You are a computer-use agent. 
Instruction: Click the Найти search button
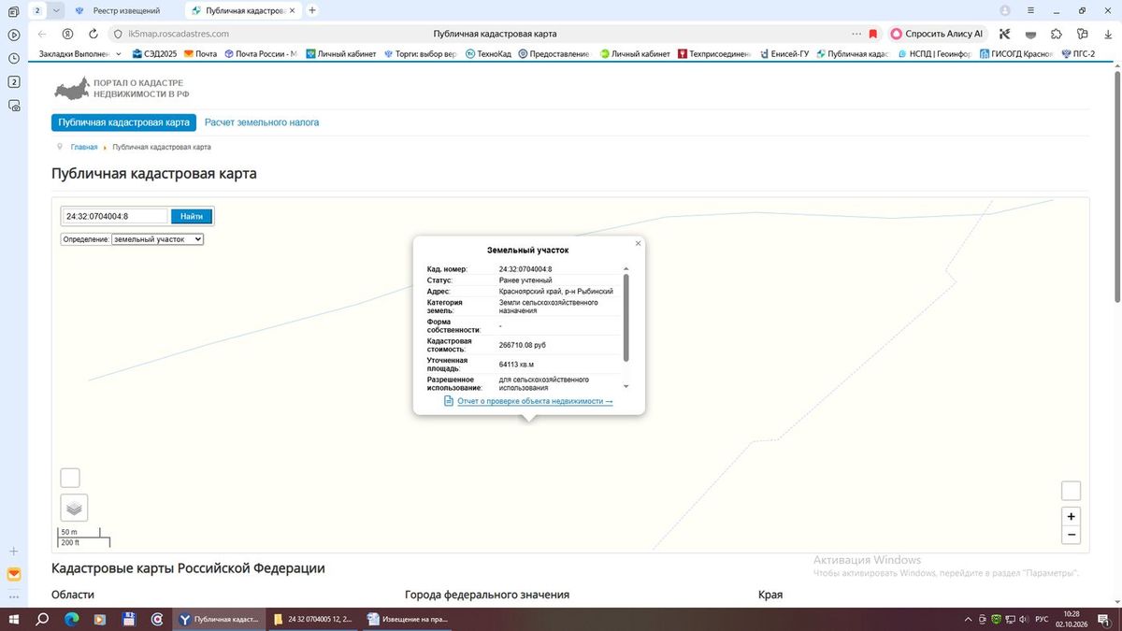point(192,216)
